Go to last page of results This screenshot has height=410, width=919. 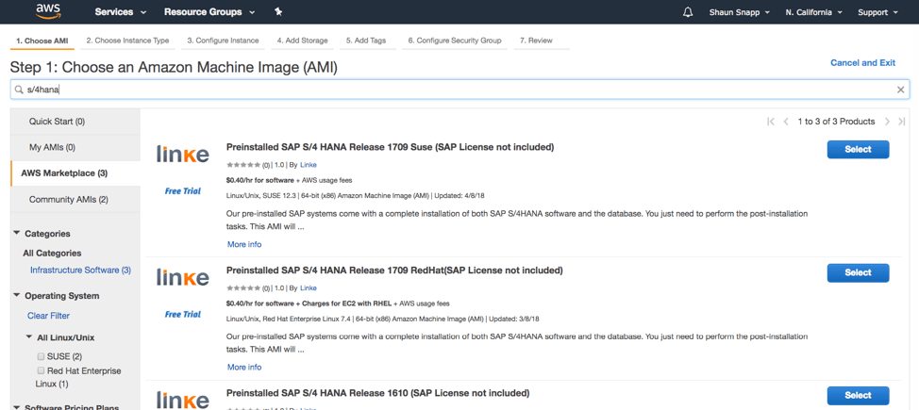click(902, 122)
